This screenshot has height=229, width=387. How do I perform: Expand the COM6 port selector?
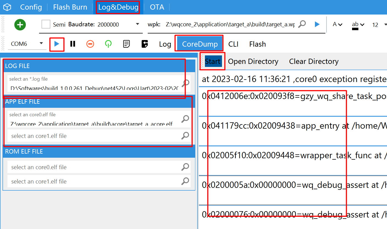point(42,44)
